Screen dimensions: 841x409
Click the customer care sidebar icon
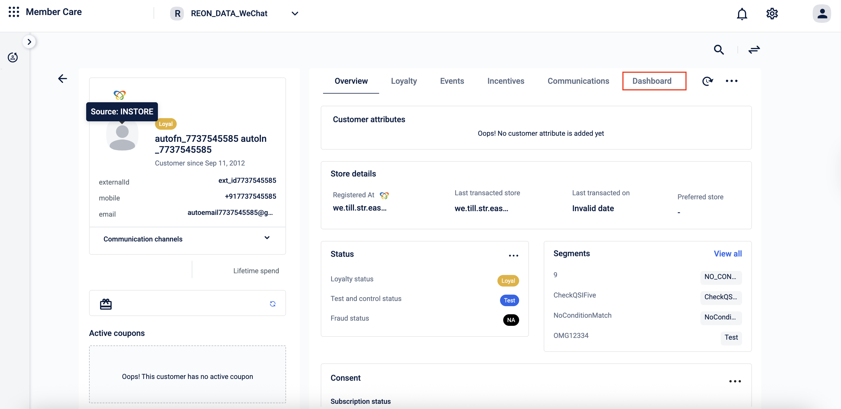point(13,57)
